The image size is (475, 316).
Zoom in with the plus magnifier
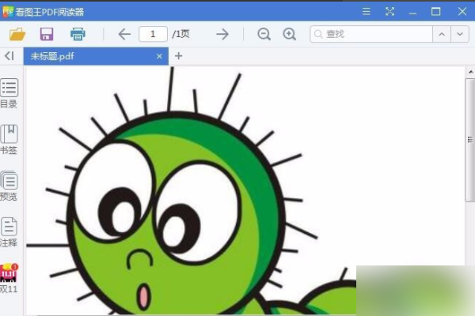pyautogui.click(x=289, y=34)
